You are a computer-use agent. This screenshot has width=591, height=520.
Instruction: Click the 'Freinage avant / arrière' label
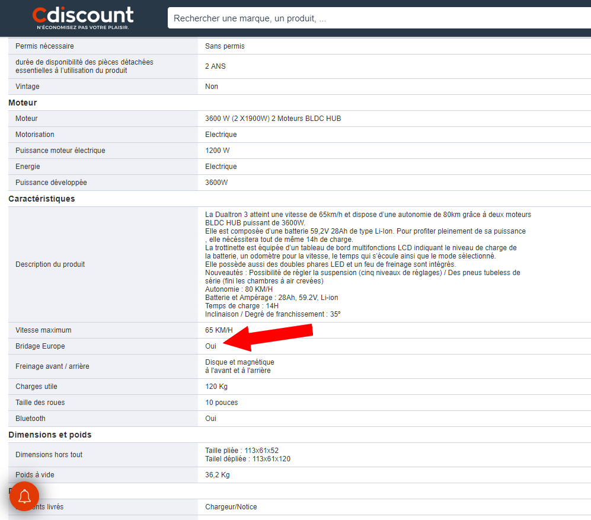(x=52, y=366)
